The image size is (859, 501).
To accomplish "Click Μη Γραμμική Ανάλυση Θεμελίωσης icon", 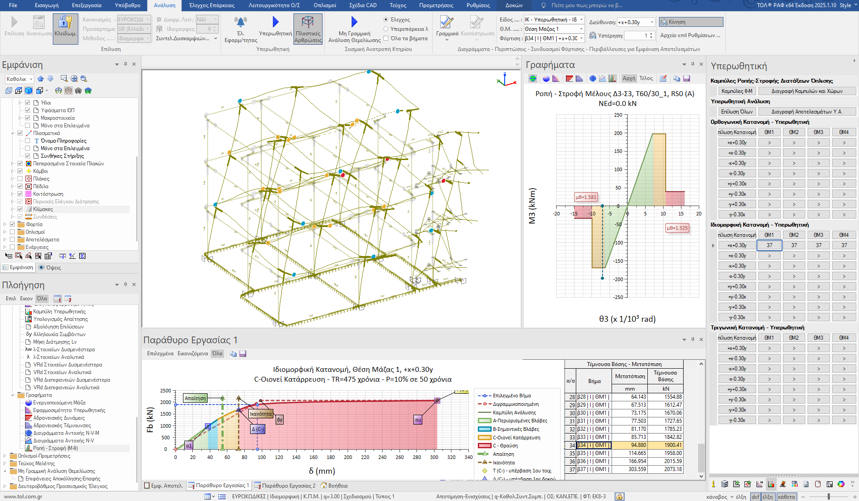I will pyautogui.click(x=354, y=22).
